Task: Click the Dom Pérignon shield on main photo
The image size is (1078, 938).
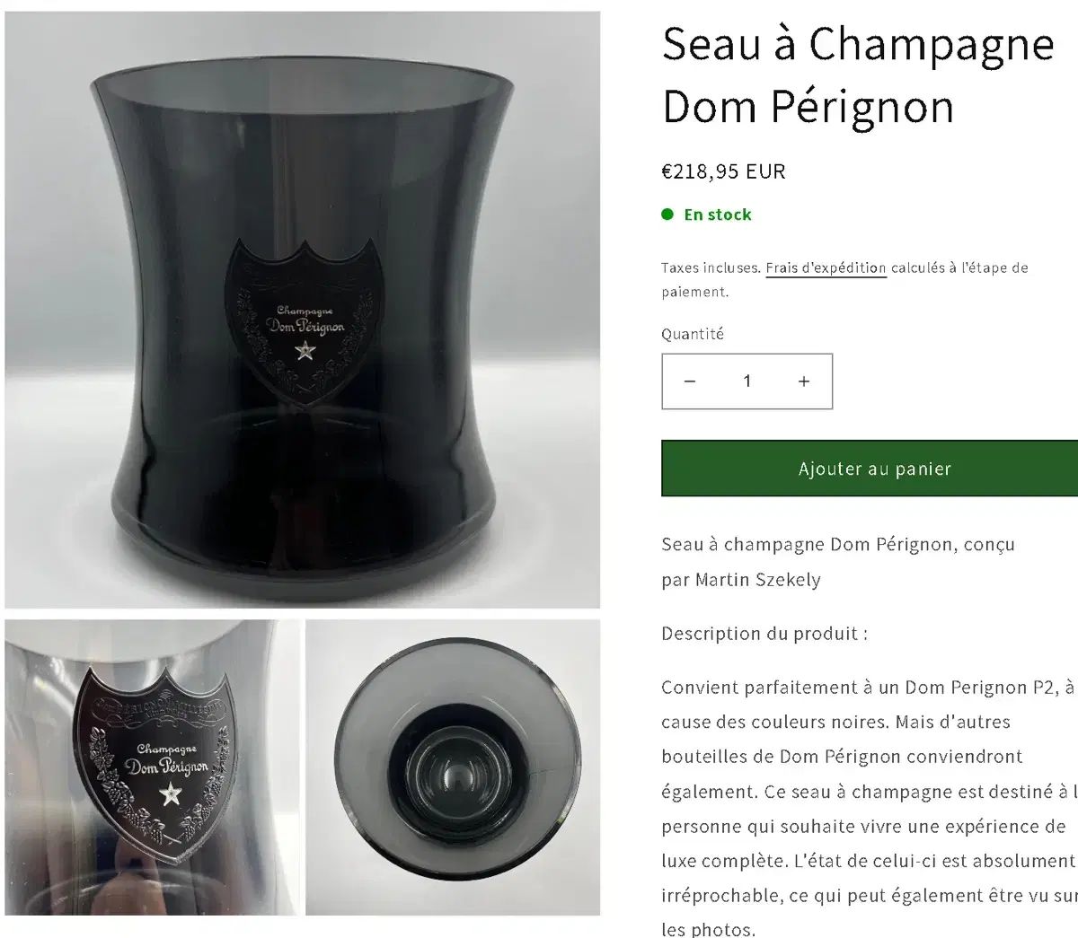Action: [304, 320]
